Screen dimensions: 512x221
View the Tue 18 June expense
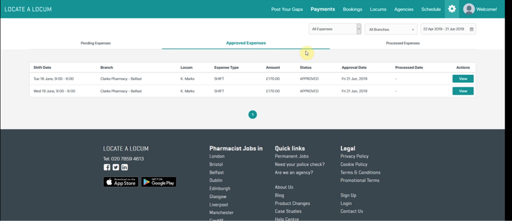click(x=463, y=79)
